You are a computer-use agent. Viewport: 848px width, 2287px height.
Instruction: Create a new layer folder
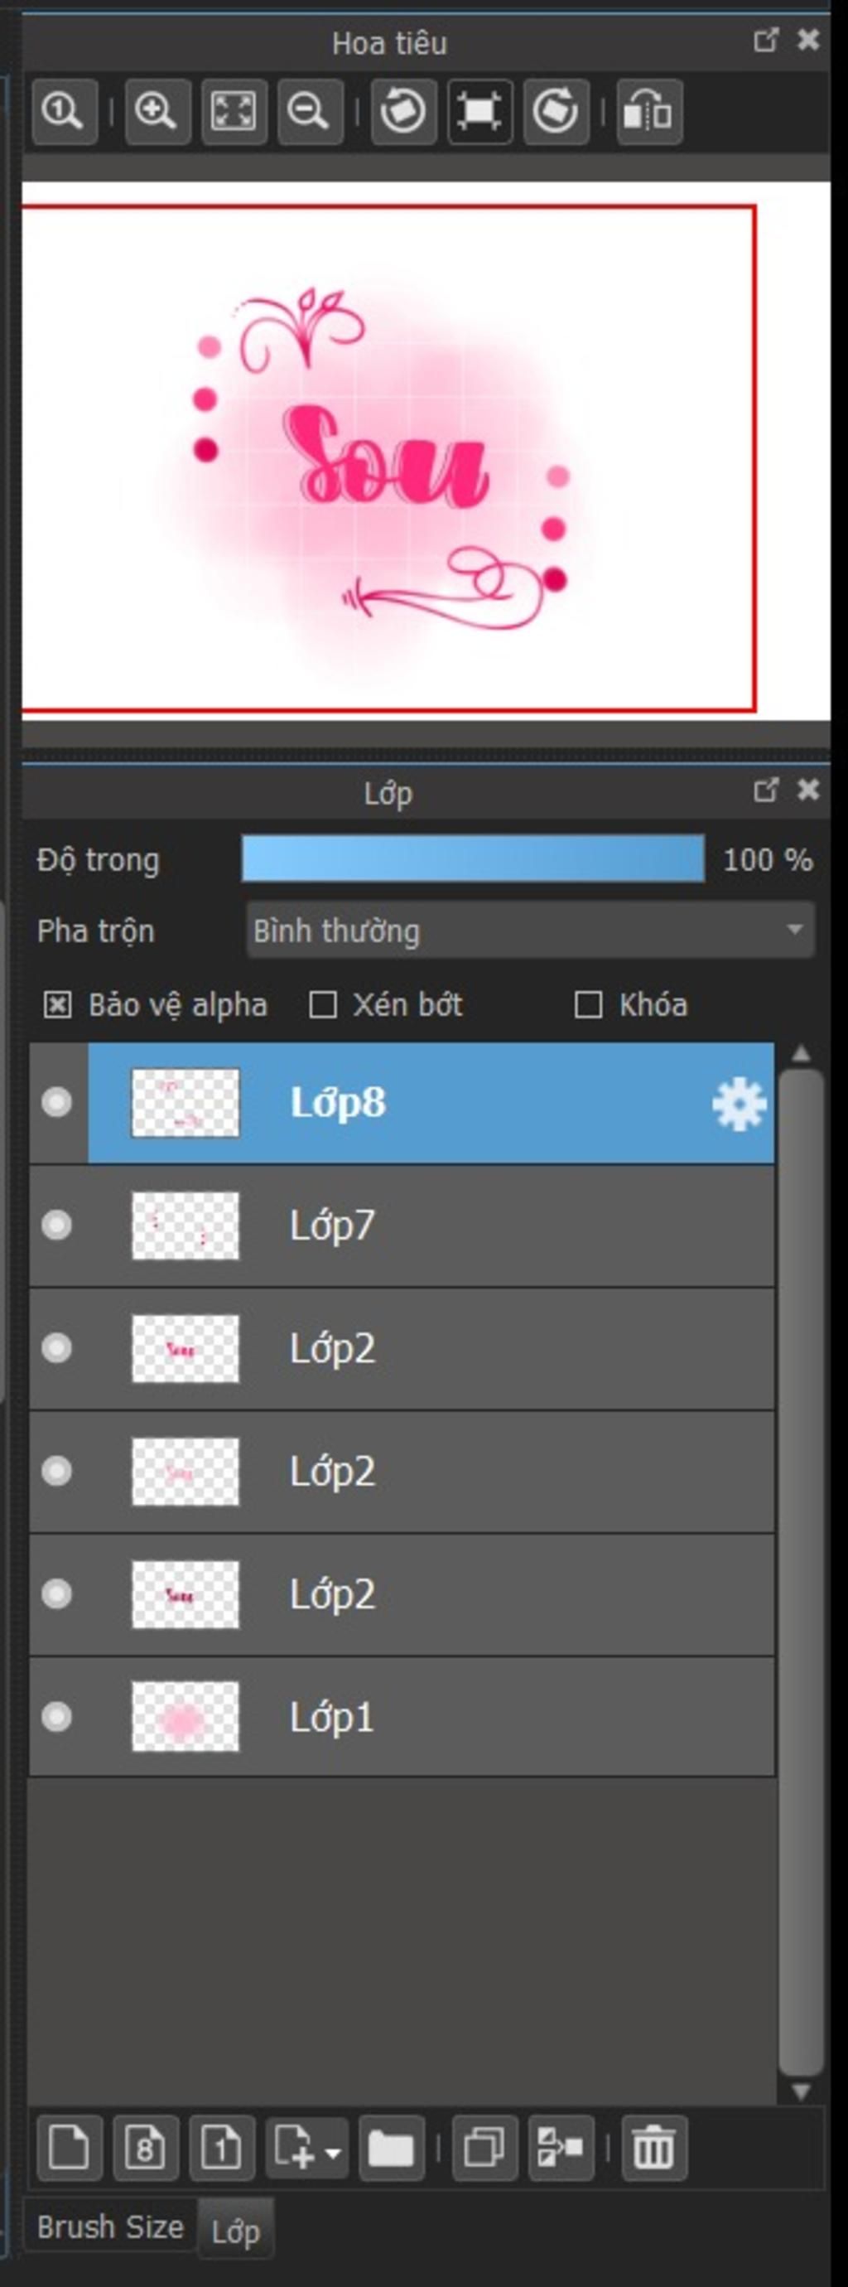click(x=391, y=2149)
